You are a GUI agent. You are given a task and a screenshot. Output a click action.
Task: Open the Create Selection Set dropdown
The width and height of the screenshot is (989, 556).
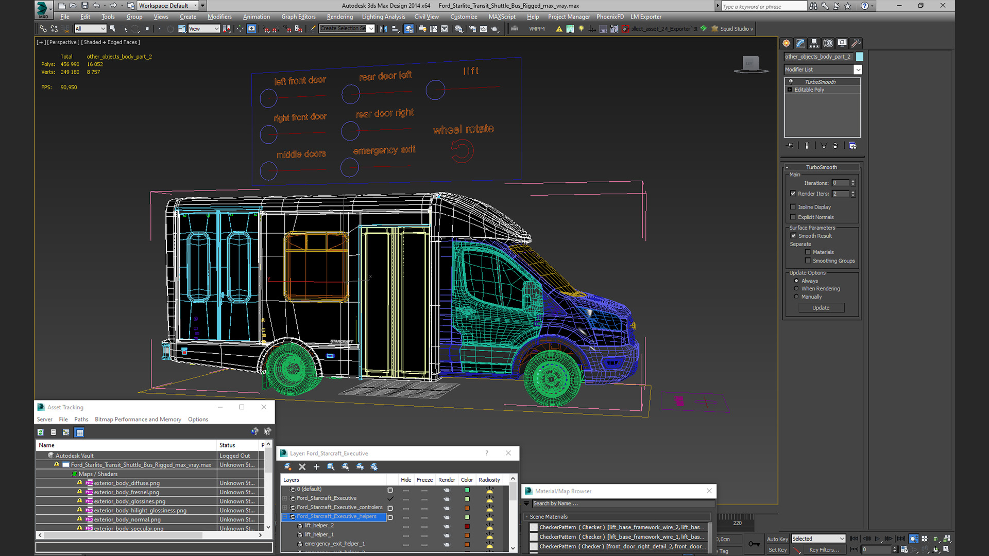pyautogui.click(x=347, y=29)
